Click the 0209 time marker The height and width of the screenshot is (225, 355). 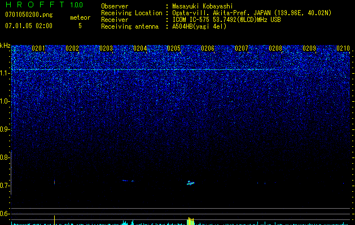pos(309,48)
